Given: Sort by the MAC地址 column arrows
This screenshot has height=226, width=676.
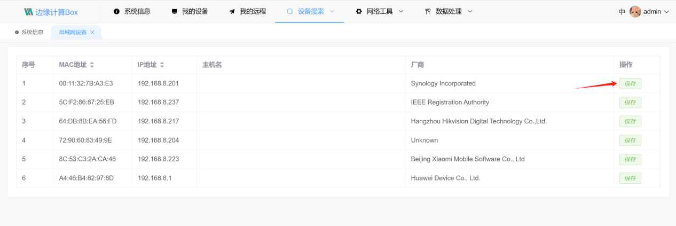Looking at the screenshot, I should click(92, 65).
